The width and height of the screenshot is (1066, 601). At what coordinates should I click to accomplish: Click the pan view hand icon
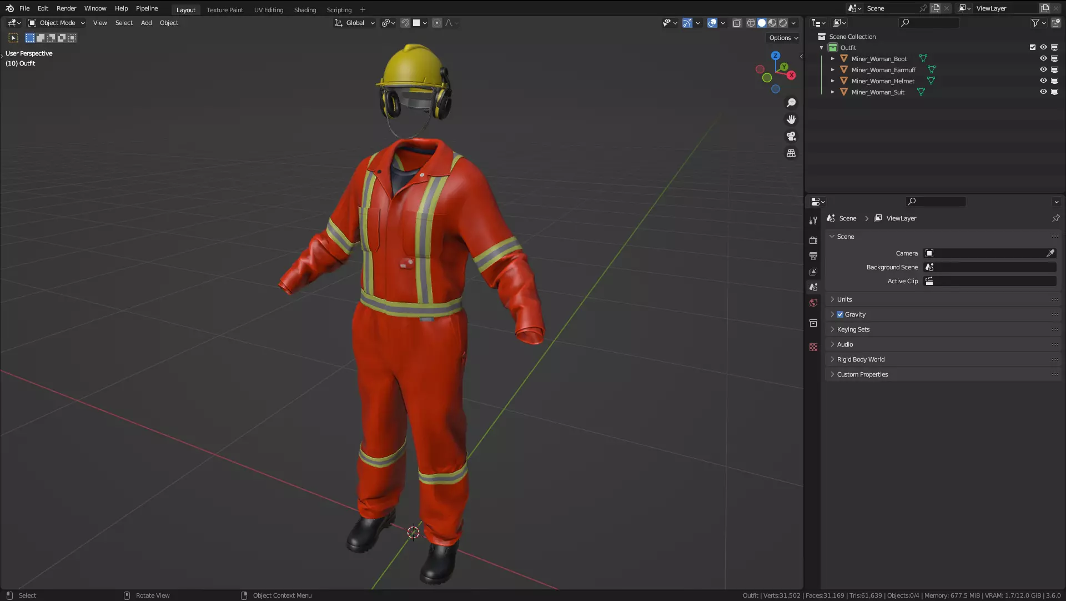(791, 119)
